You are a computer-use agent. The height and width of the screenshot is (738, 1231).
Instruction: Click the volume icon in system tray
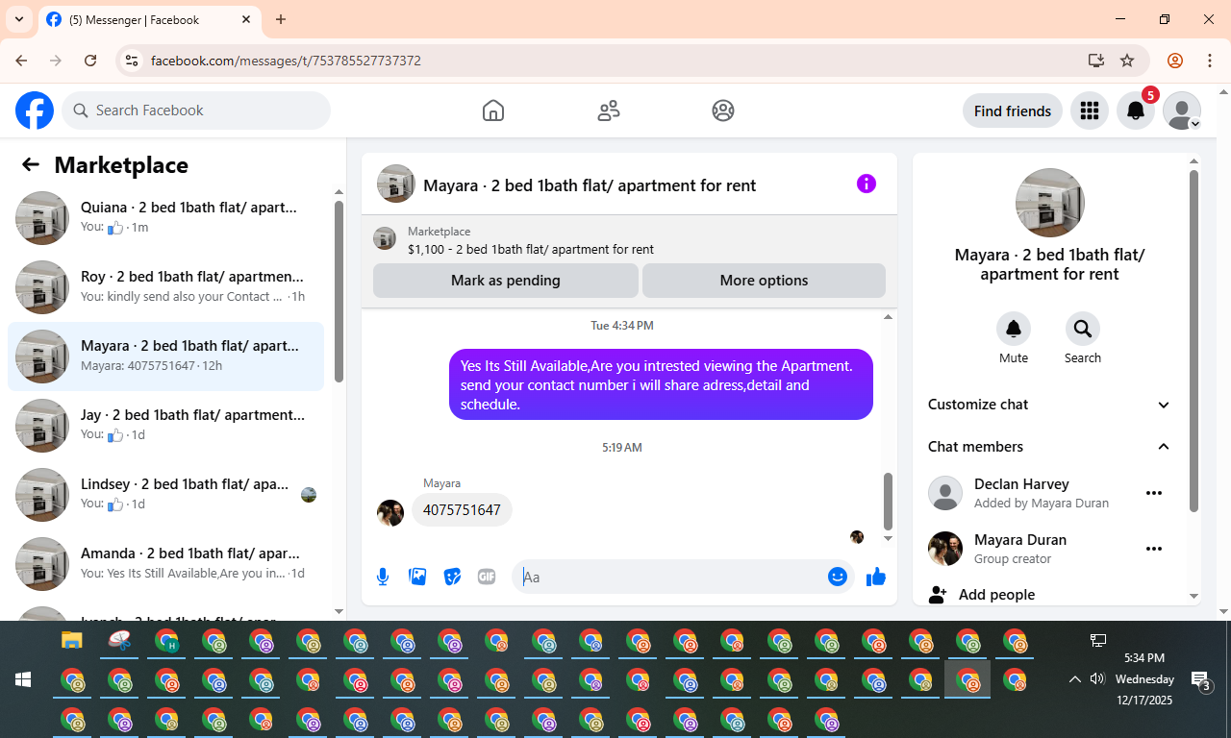(x=1097, y=679)
